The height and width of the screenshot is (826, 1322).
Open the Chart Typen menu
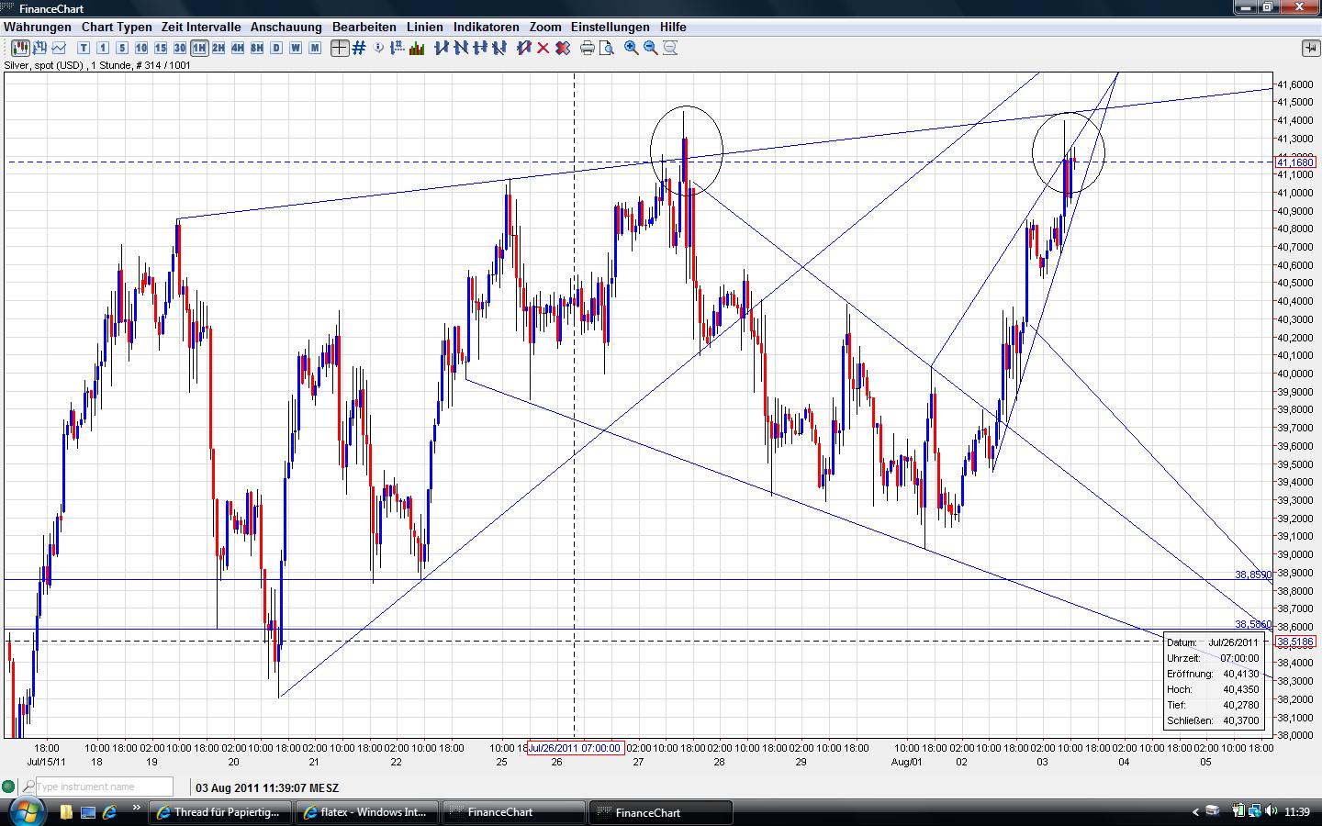[x=117, y=28]
